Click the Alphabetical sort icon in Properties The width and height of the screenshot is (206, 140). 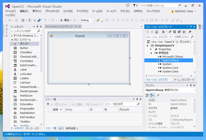click(152, 95)
